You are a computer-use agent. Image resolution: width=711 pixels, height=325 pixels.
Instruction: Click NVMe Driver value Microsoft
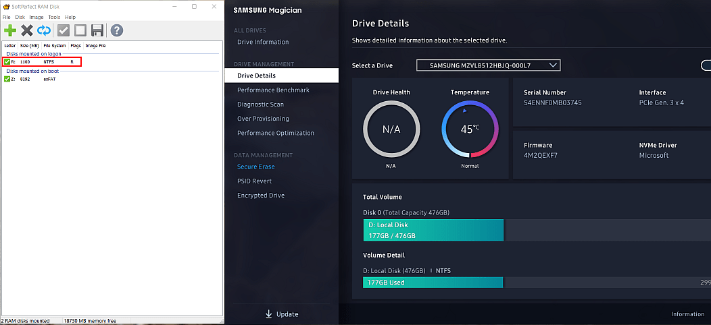point(654,155)
